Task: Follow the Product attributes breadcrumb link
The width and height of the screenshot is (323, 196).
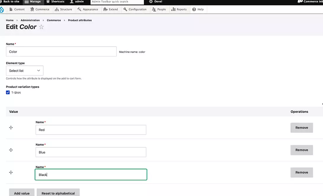Action: (x=80, y=20)
